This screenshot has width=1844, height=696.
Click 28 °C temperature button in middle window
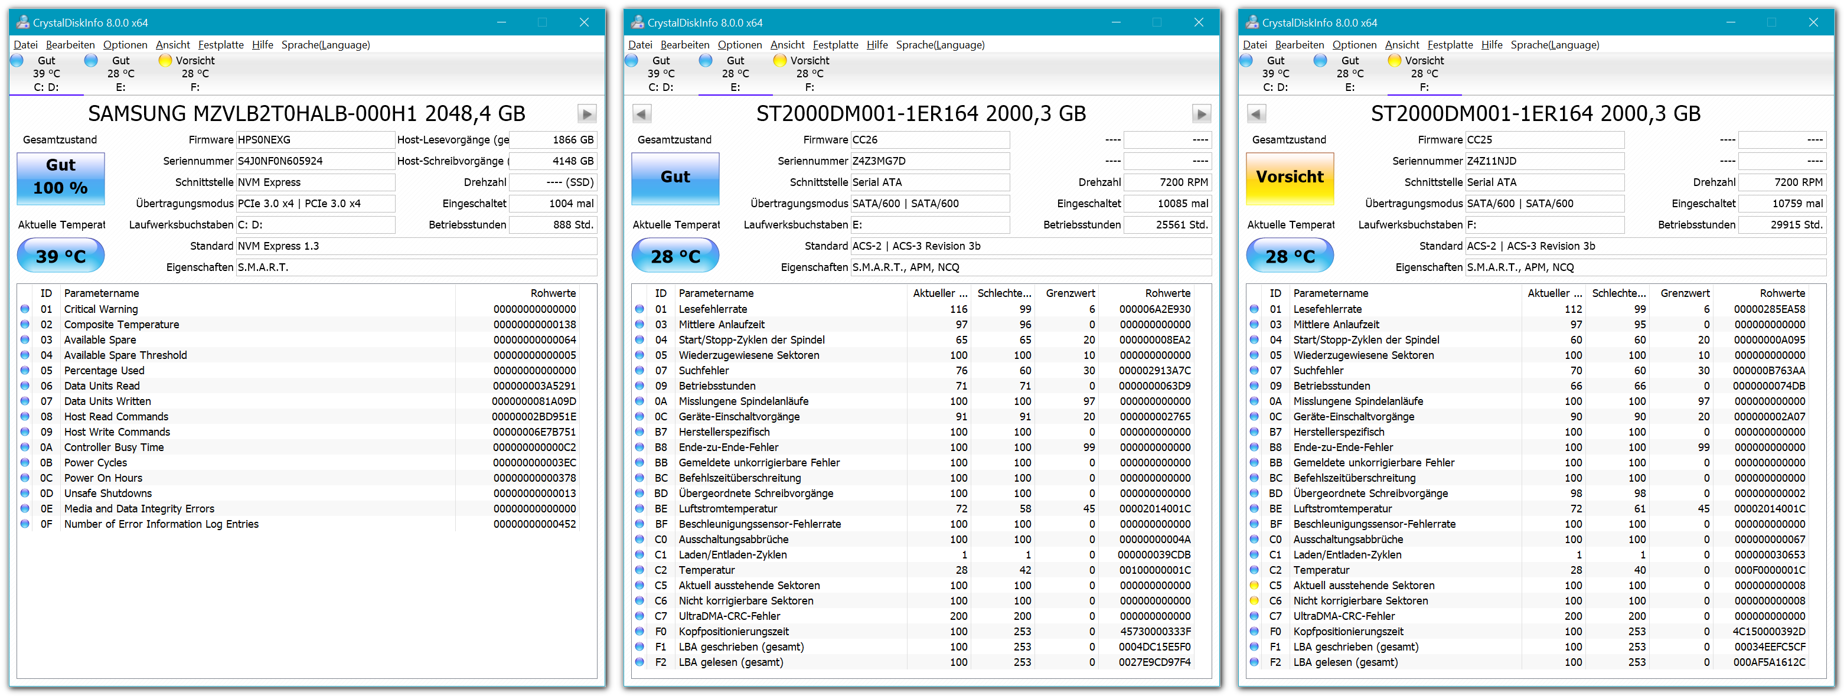pyautogui.click(x=675, y=256)
